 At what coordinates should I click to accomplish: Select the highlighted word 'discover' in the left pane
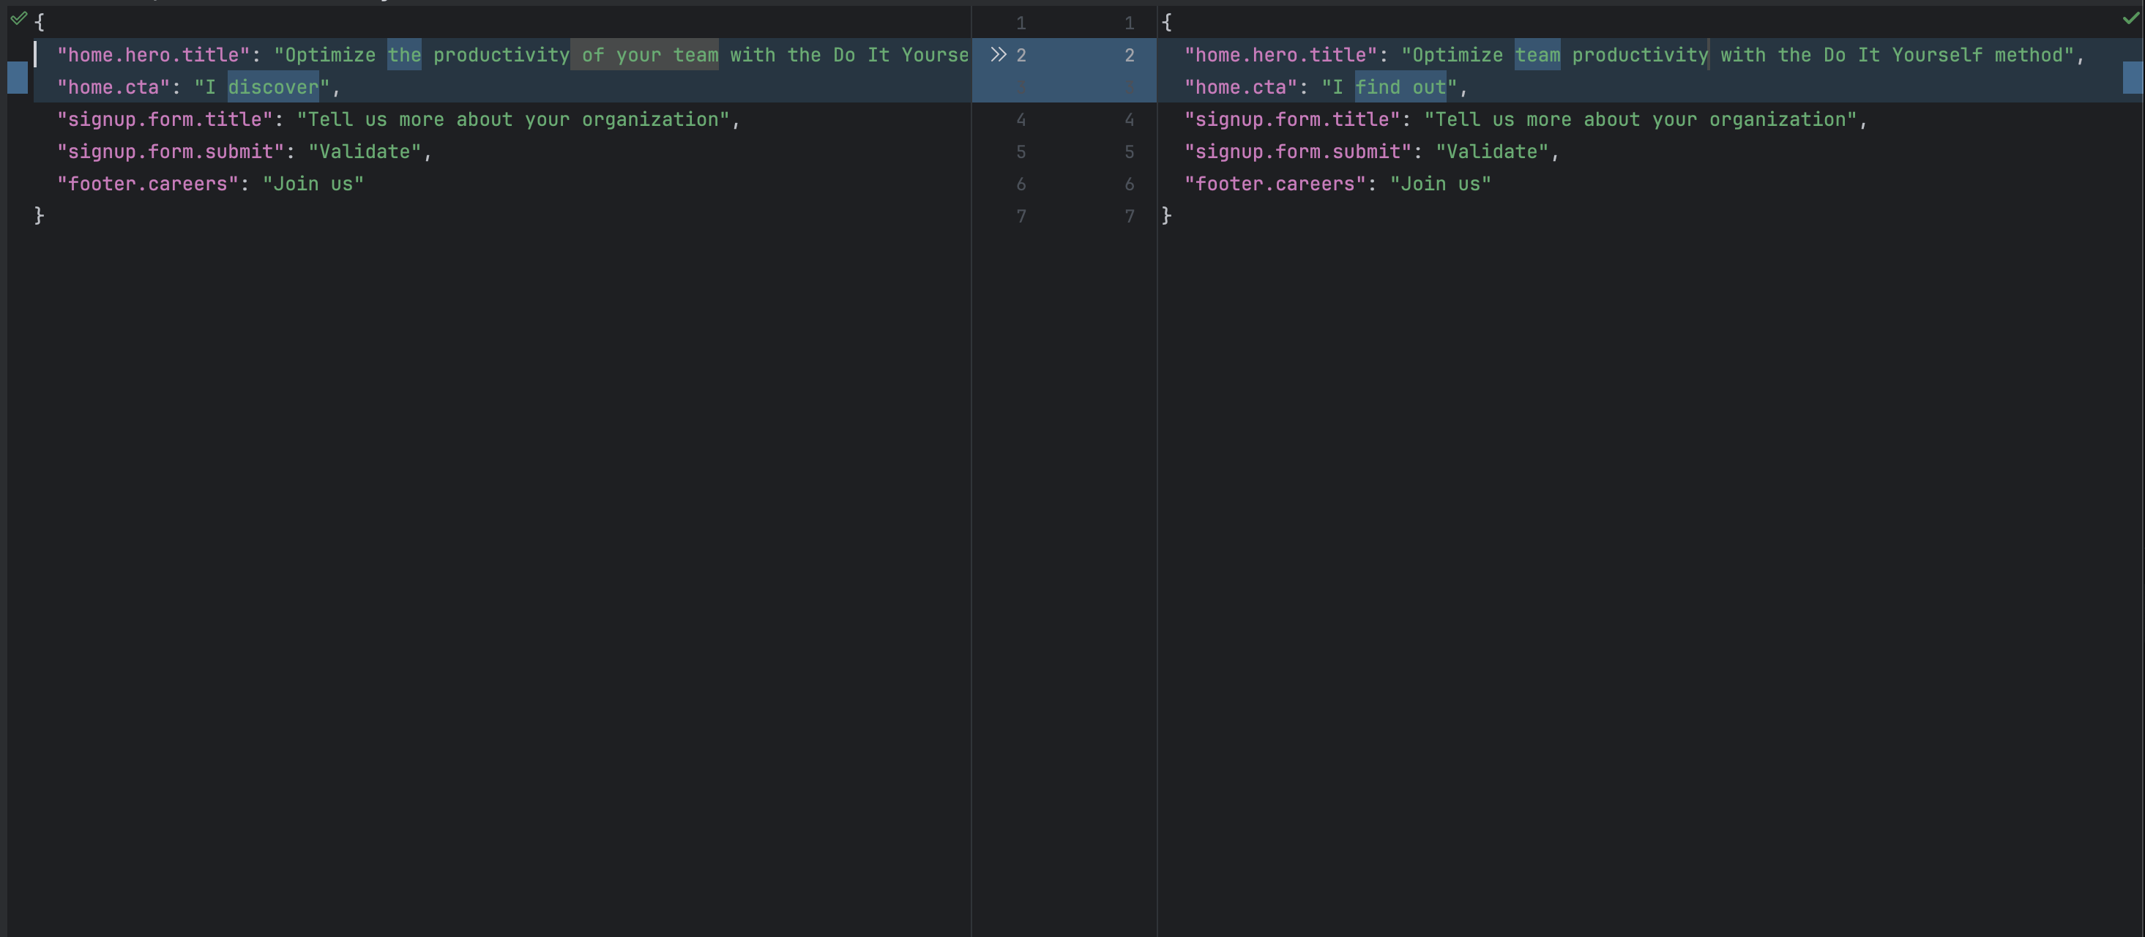point(273,86)
